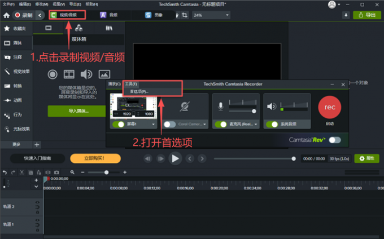Click the Quick Start Guide button

[37, 158]
